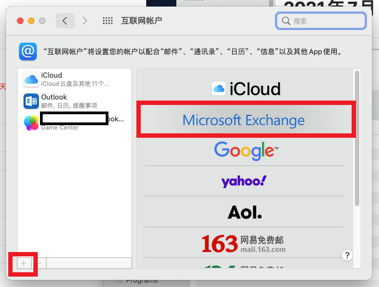Choose Google as account provider
This screenshot has width=379, height=287.
246,150
